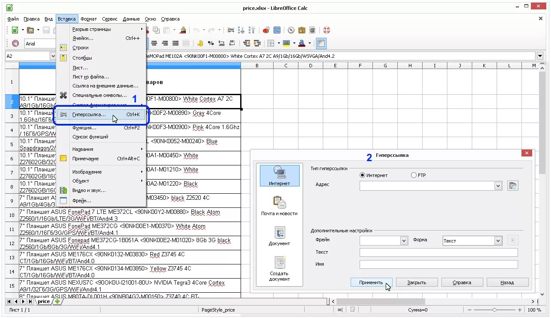Click the Styles and Formatting icon left of Arial

(15, 43)
